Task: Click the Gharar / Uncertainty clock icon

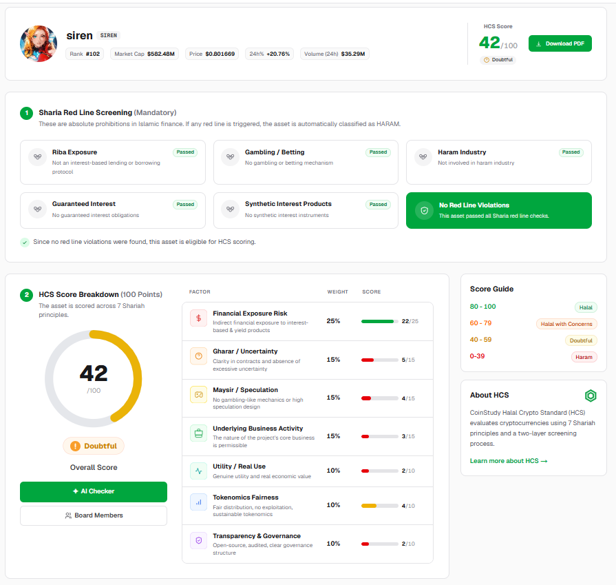Action: pos(198,356)
